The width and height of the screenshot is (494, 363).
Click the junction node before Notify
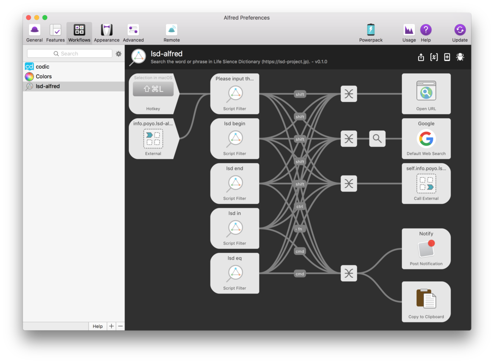pos(349,273)
